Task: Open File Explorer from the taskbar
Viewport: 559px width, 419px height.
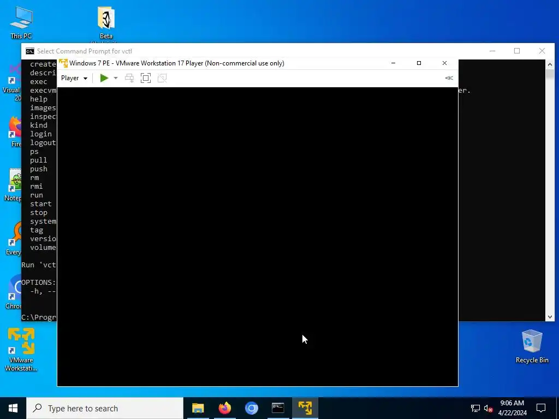Action: pyautogui.click(x=198, y=408)
